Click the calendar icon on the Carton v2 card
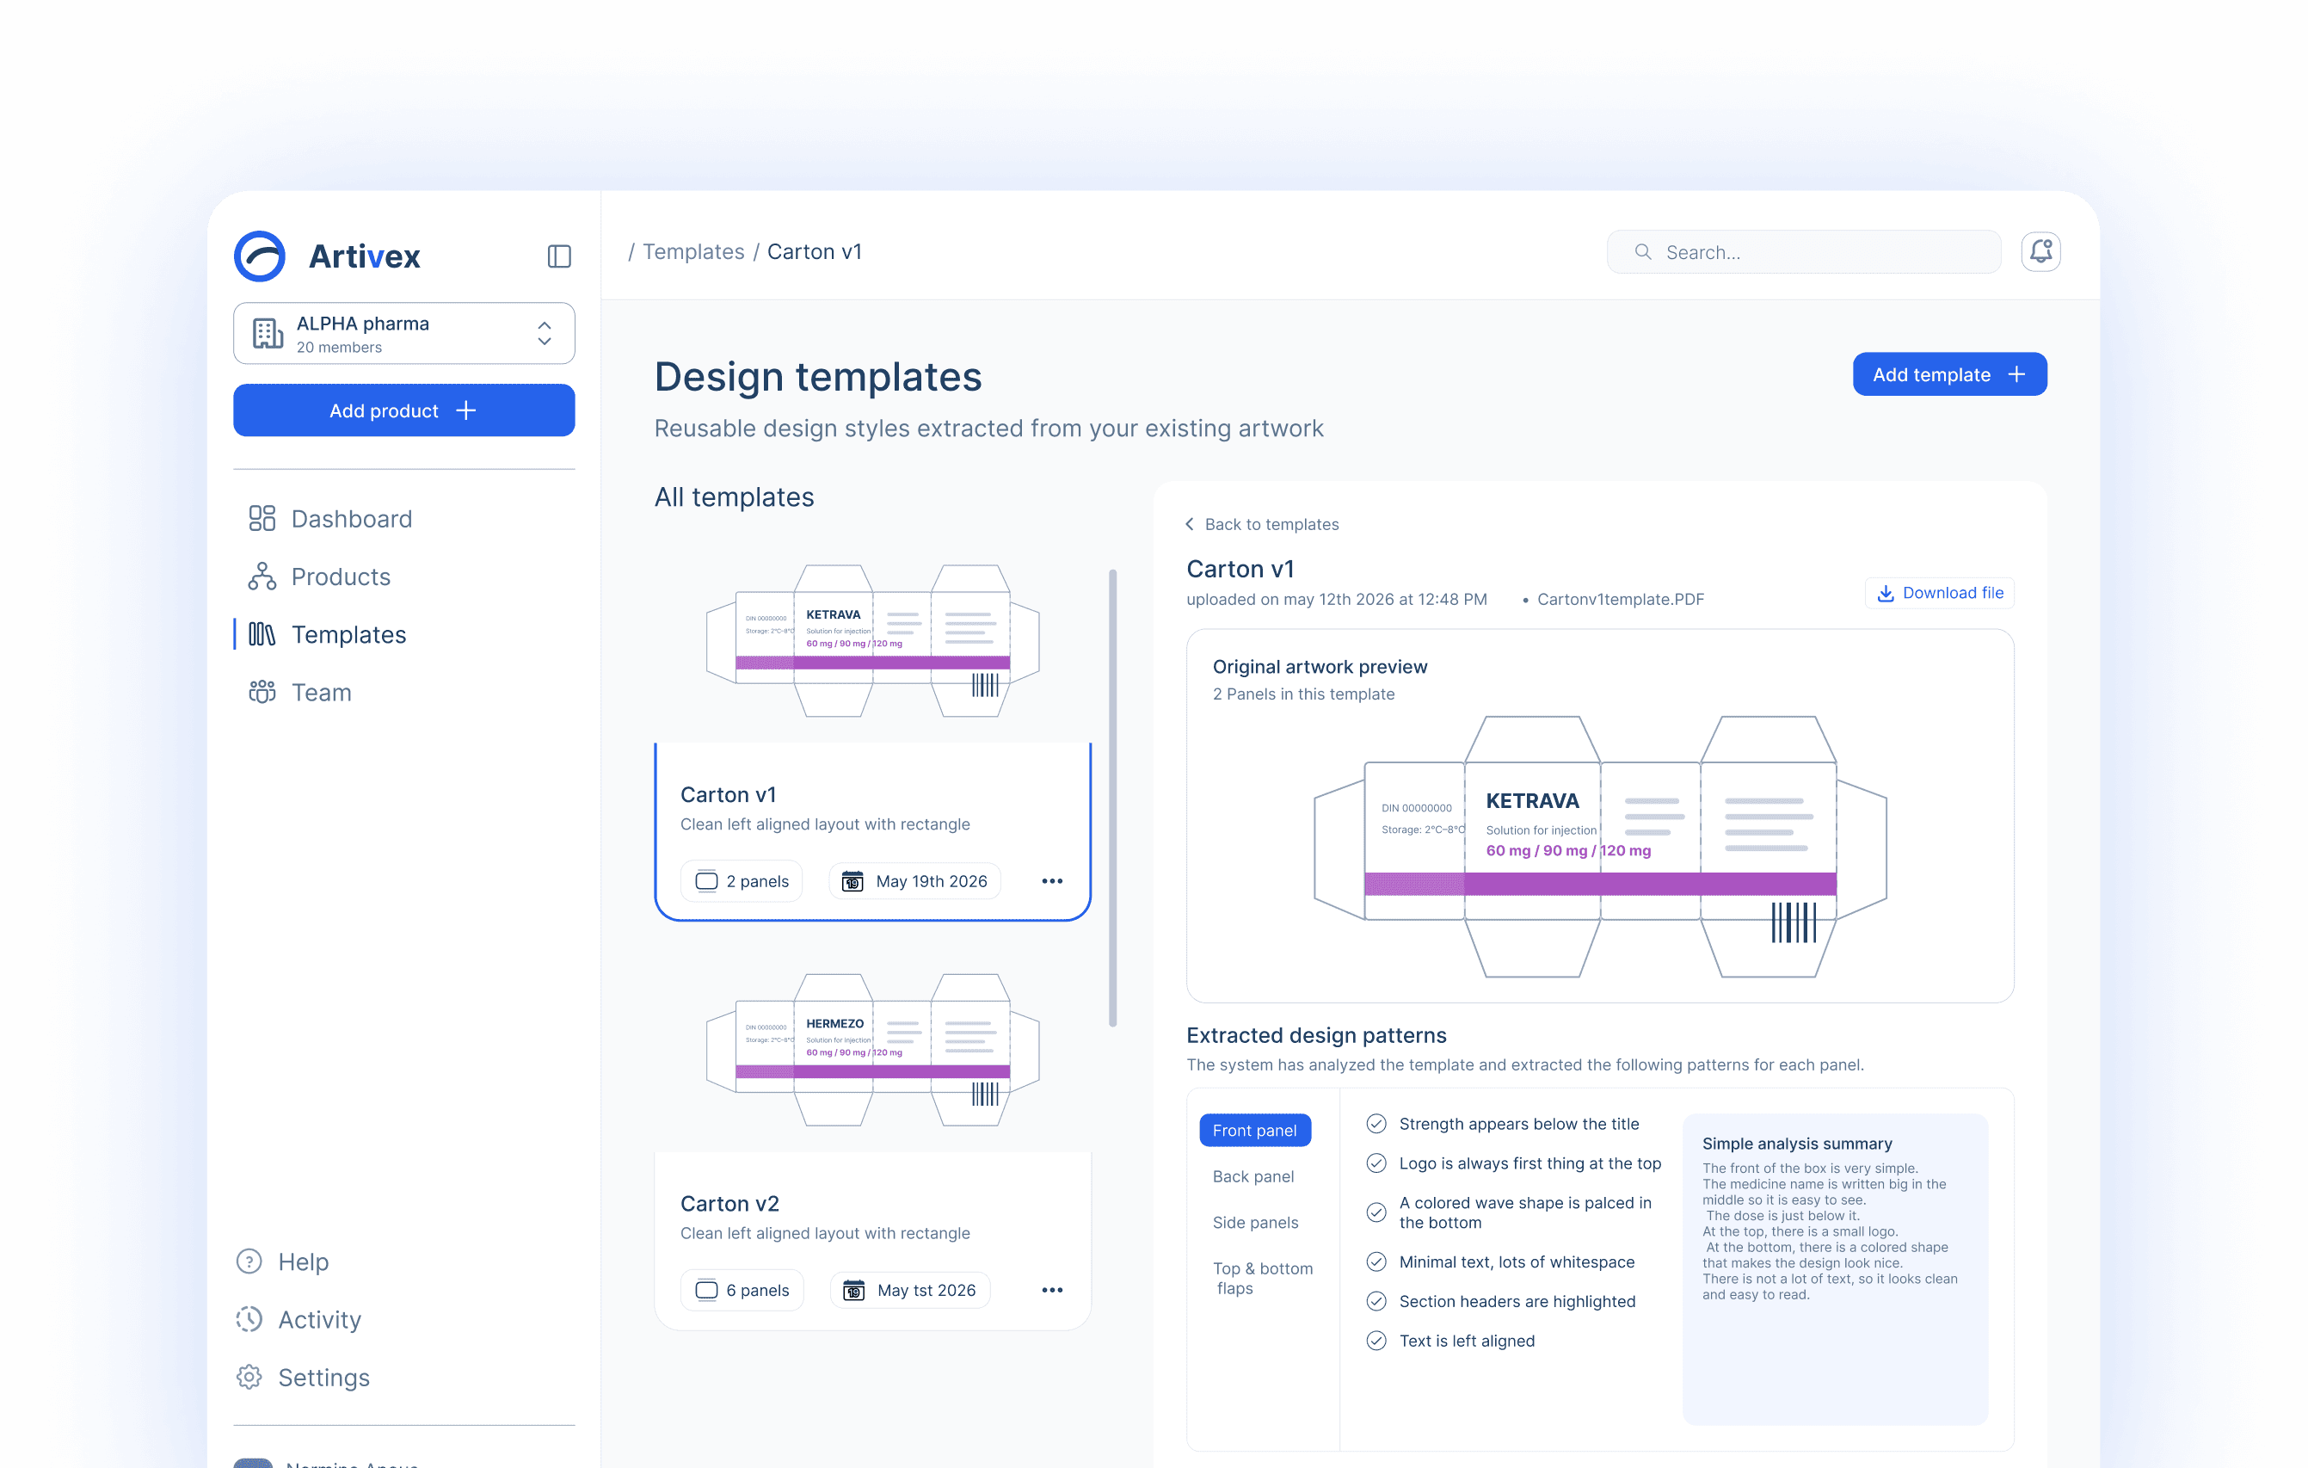2308x1468 pixels. (853, 1291)
